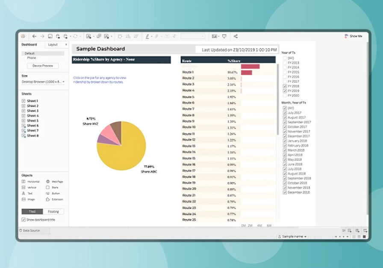Click the Tableau logo icon
The height and width of the screenshot is (268, 383).
click(23, 36)
